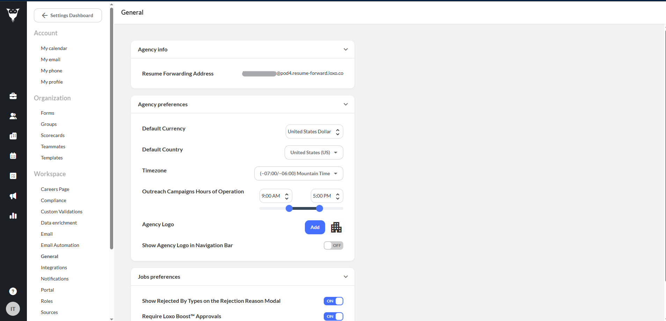The width and height of the screenshot is (666, 321).
Task: Open Data enrichment settings
Action: click(x=59, y=223)
